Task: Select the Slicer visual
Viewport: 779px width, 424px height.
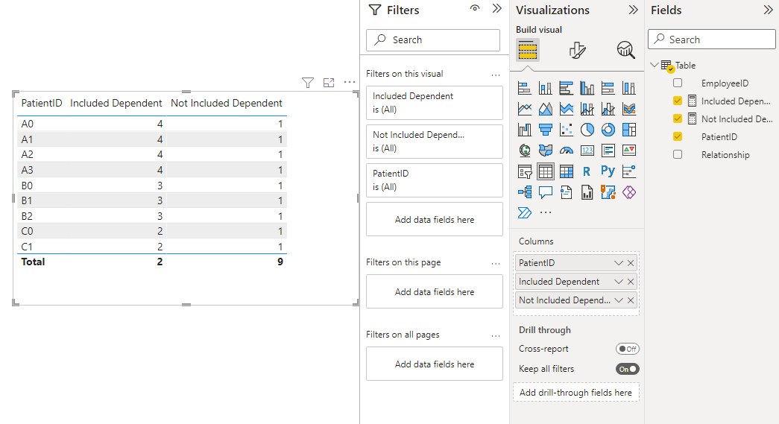Action: [x=525, y=172]
